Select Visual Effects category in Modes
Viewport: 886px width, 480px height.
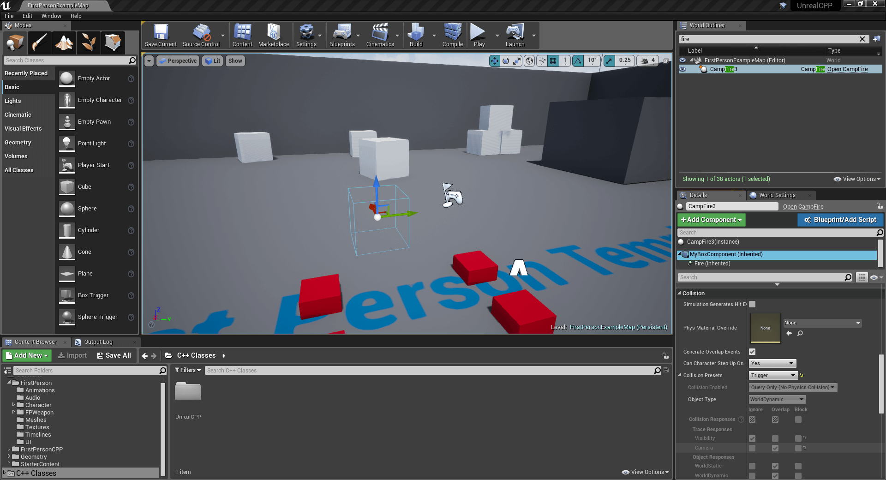click(23, 129)
